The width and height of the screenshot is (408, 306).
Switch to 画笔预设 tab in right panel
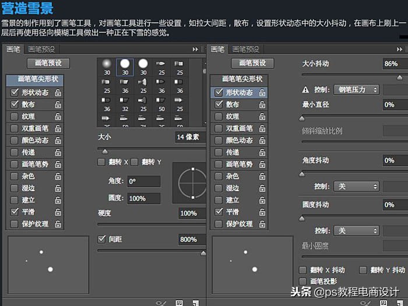tap(246, 49)
